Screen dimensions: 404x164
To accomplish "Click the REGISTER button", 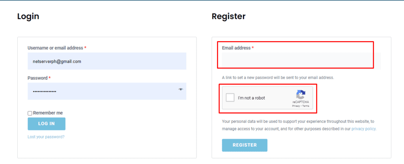I will [245, 145].
